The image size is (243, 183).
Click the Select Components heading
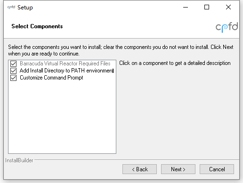point(37,26)
